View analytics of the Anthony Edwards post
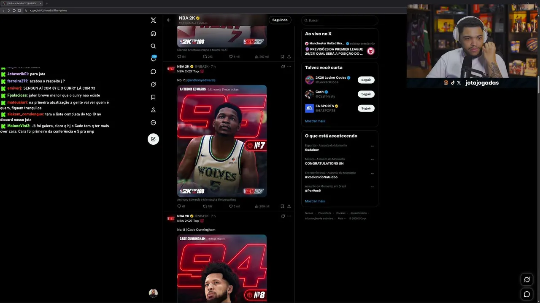Image resolution: width=540 pixels, height=303 pixels. pos(262,206)
